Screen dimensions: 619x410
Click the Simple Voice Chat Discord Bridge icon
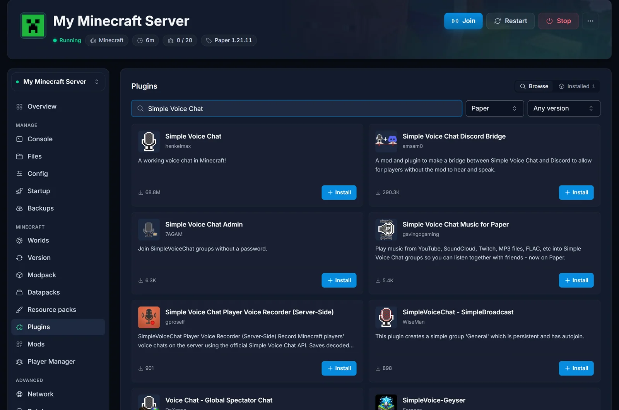pyautogui.click(x=386, y=141)
